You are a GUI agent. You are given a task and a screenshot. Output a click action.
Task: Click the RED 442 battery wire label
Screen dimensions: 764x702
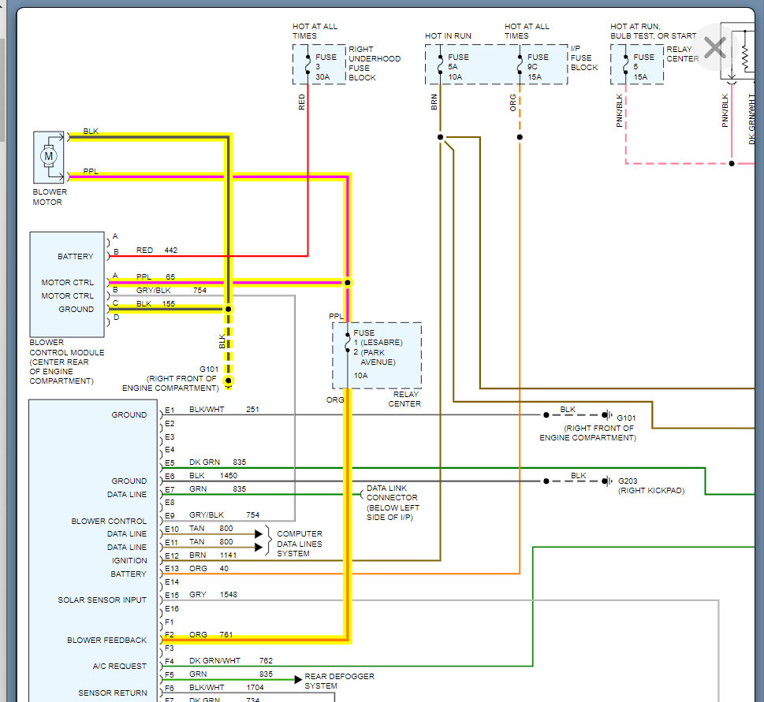click(x=156, y=251)
